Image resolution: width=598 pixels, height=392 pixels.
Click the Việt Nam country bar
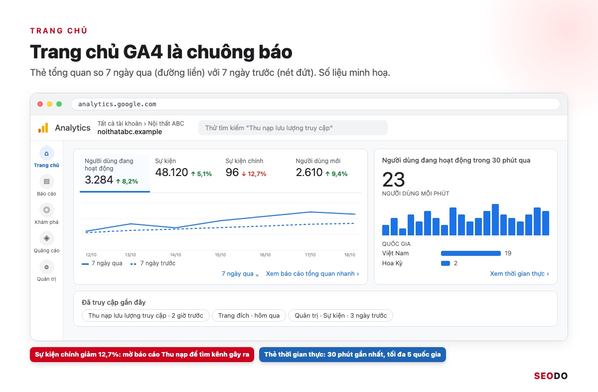pos(471,253)
